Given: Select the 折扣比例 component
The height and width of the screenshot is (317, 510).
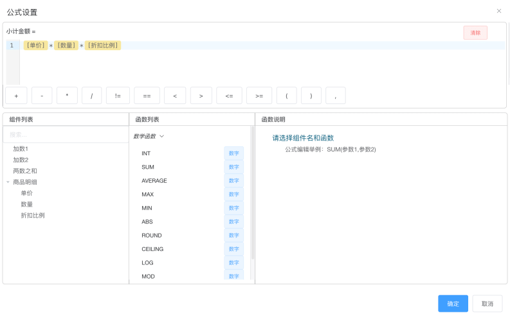Looking at the screenshot, I should (x=32, y=216).
